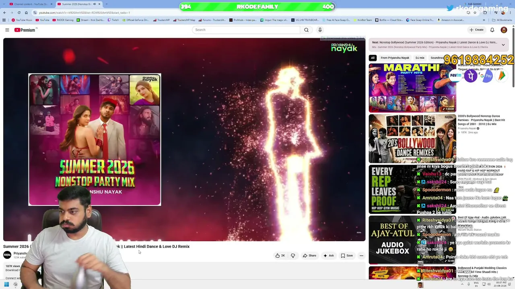Select the Summer 2026 Nonstop browser tab

pyautogui.click(x=79, y=4)
